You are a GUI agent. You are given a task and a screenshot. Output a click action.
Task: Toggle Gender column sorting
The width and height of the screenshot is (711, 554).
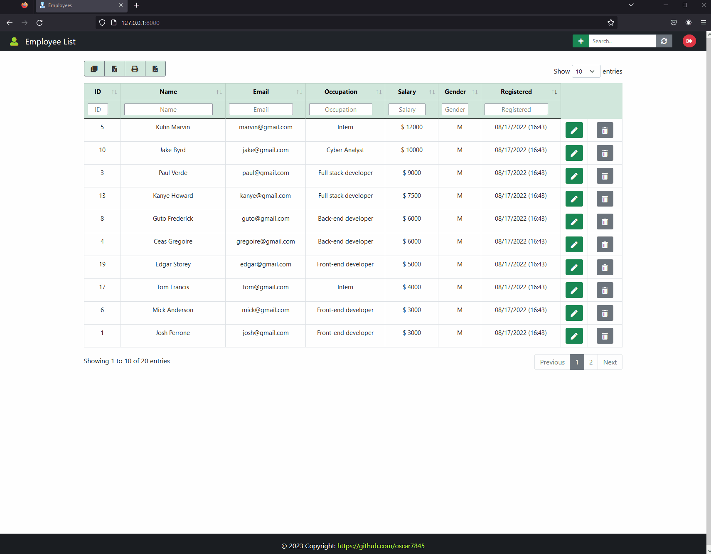pyautogui.click(x=475, y=92)
